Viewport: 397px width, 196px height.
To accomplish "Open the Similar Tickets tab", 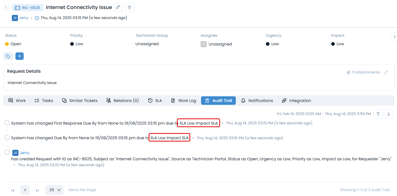I will pyautogui.click(x=80, y=101).
